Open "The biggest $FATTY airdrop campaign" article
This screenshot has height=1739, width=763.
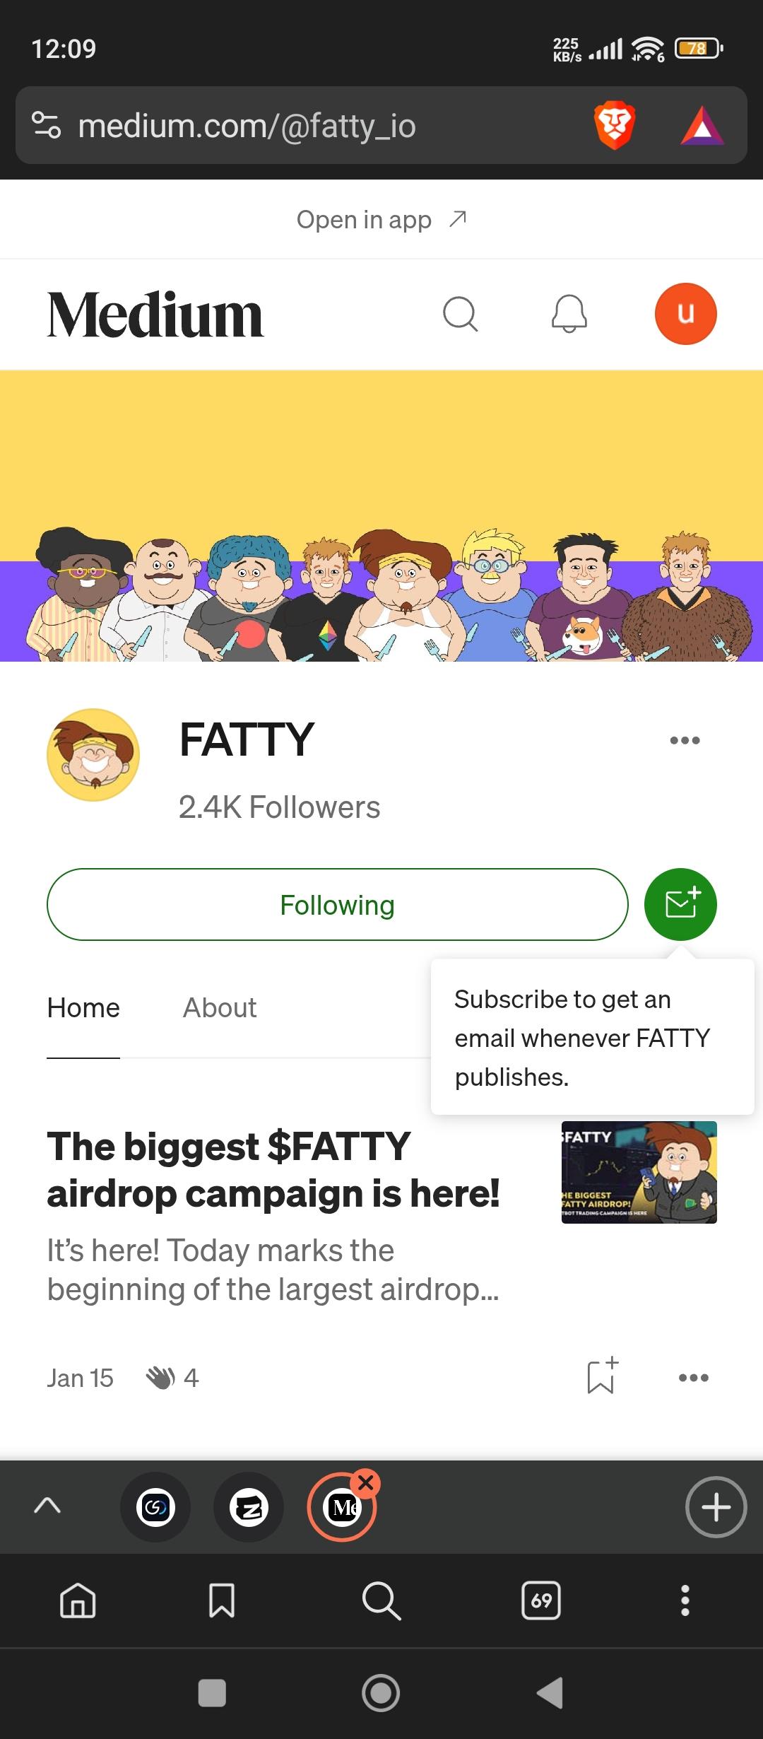click(x=273, y=1169)
